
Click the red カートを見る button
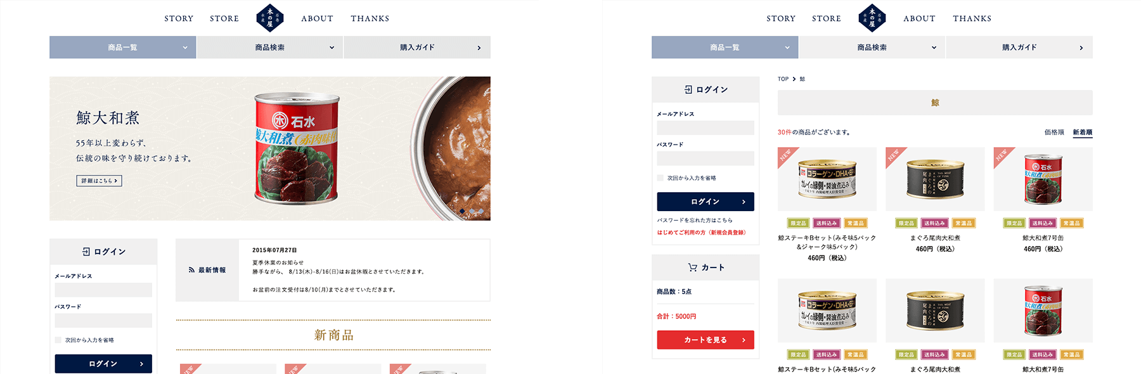pos(706,340)
